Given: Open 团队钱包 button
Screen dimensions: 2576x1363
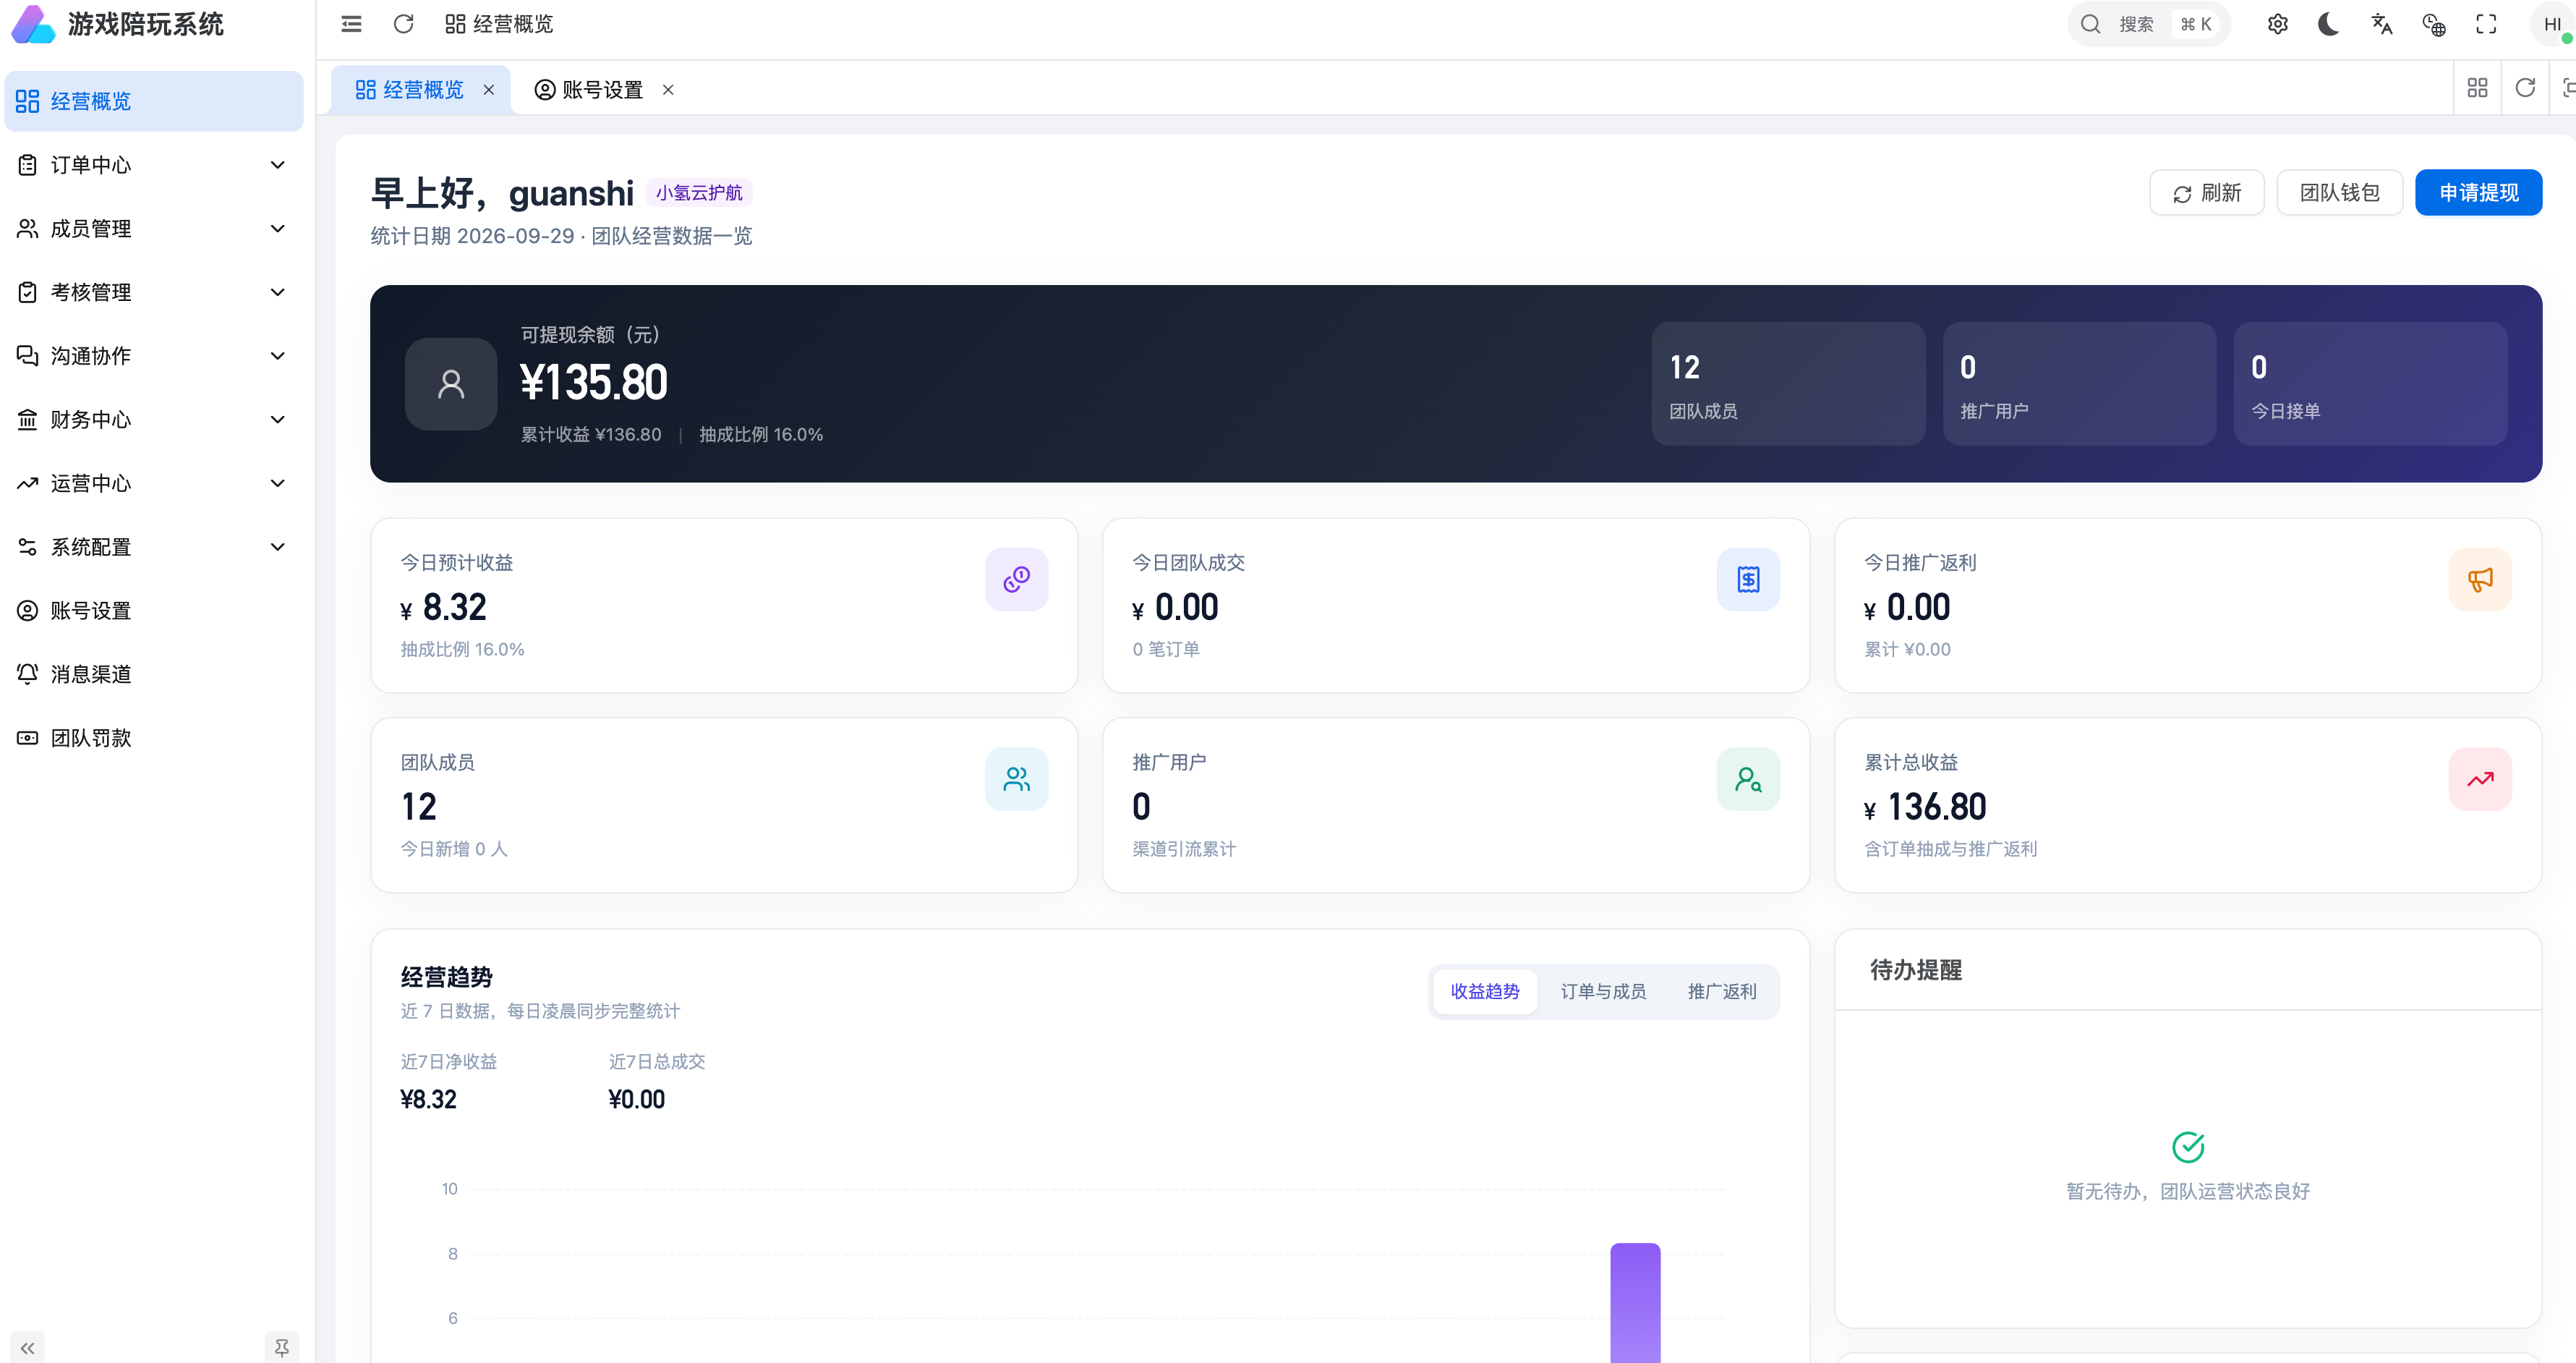Looking at the screenshot, I should point(2339,192).
